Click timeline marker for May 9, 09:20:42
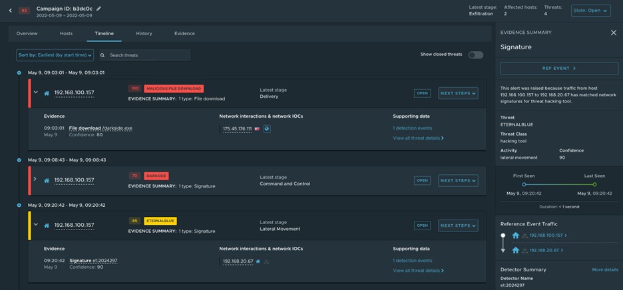Viewport: 623px width, 290px height. (19, 206)
